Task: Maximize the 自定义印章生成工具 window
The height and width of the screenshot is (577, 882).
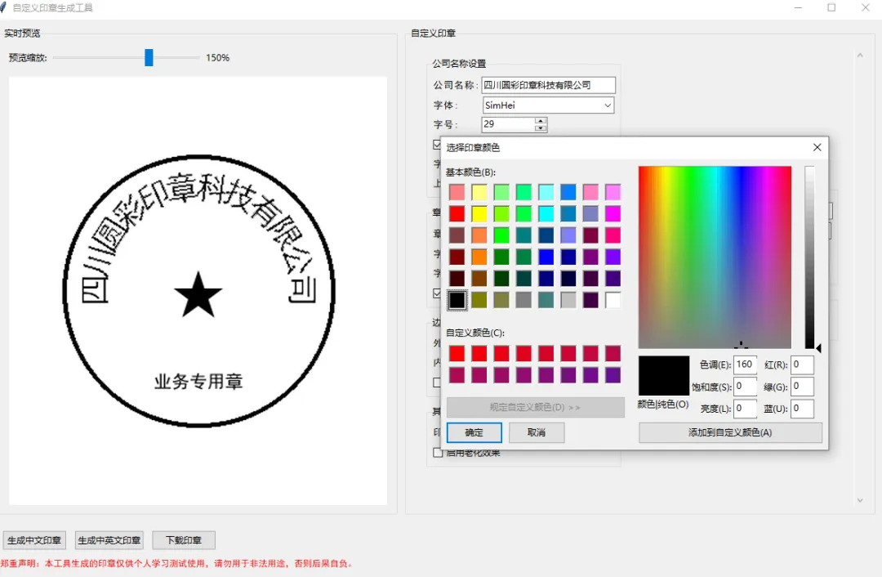Action: [831, 7]
